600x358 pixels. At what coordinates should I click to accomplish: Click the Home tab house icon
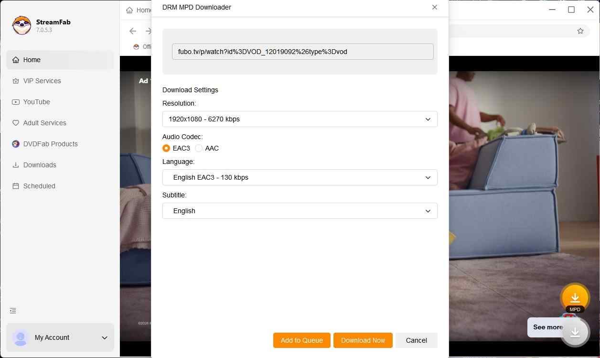(129, 10)
